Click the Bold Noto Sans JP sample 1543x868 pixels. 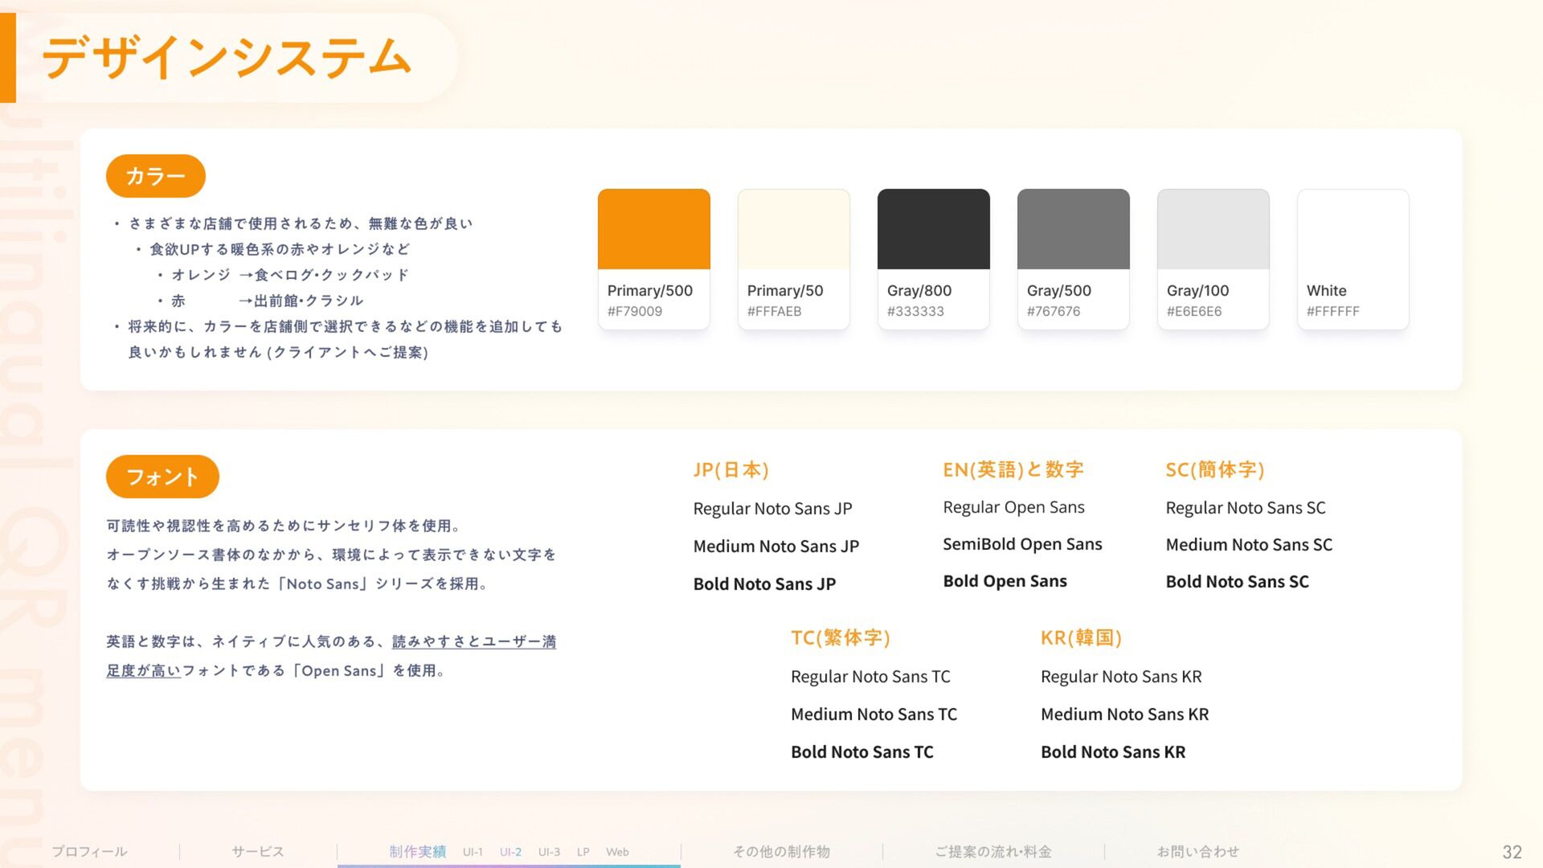pos(764,584)
